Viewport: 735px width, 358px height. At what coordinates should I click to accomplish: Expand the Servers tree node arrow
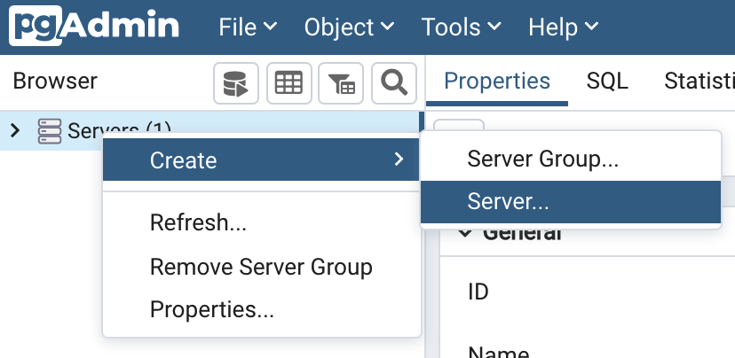point(15,131)
